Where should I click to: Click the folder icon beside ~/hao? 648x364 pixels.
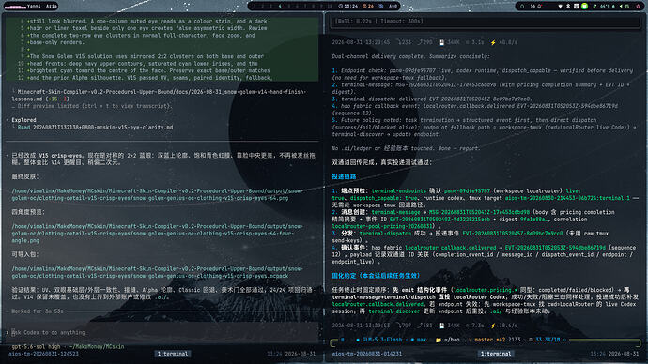pyautogui.click(x=438, y=340)
